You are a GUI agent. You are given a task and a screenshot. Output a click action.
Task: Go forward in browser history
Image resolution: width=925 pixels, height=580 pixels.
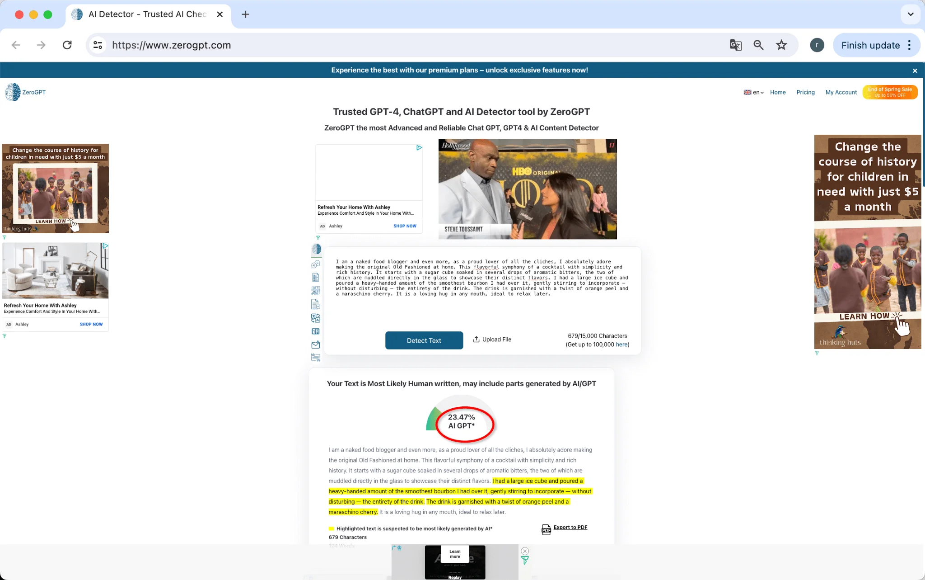click(41, 45)
